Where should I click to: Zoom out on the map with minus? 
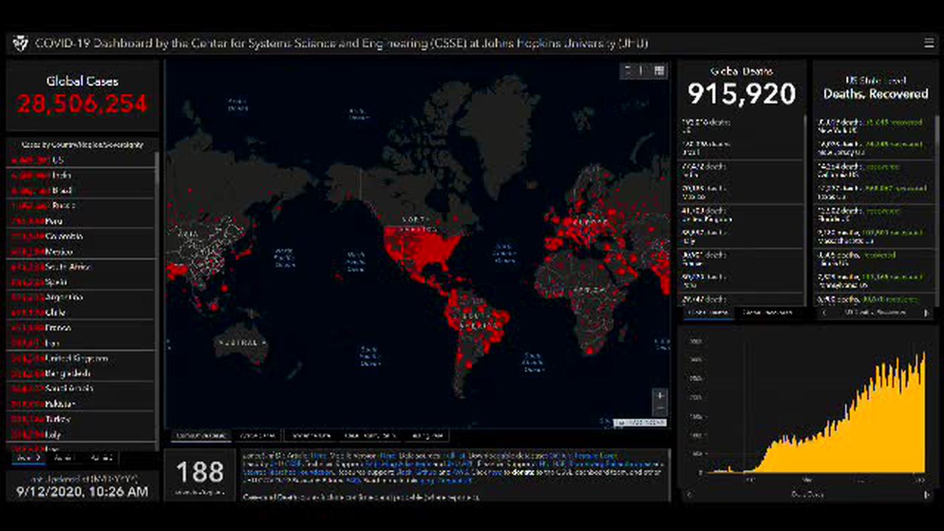pyautogui.click(x=660, y=409)
